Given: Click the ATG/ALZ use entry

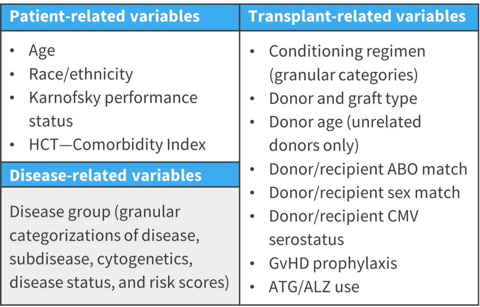Looking at the screenshot, I should [314, 287].
